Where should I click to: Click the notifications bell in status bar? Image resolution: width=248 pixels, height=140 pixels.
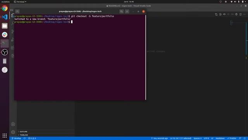245,138
